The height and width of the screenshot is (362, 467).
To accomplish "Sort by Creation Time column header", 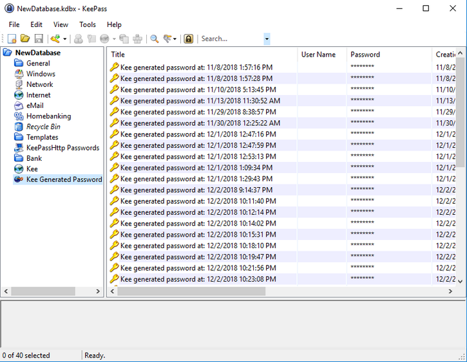I will point(444,55).
